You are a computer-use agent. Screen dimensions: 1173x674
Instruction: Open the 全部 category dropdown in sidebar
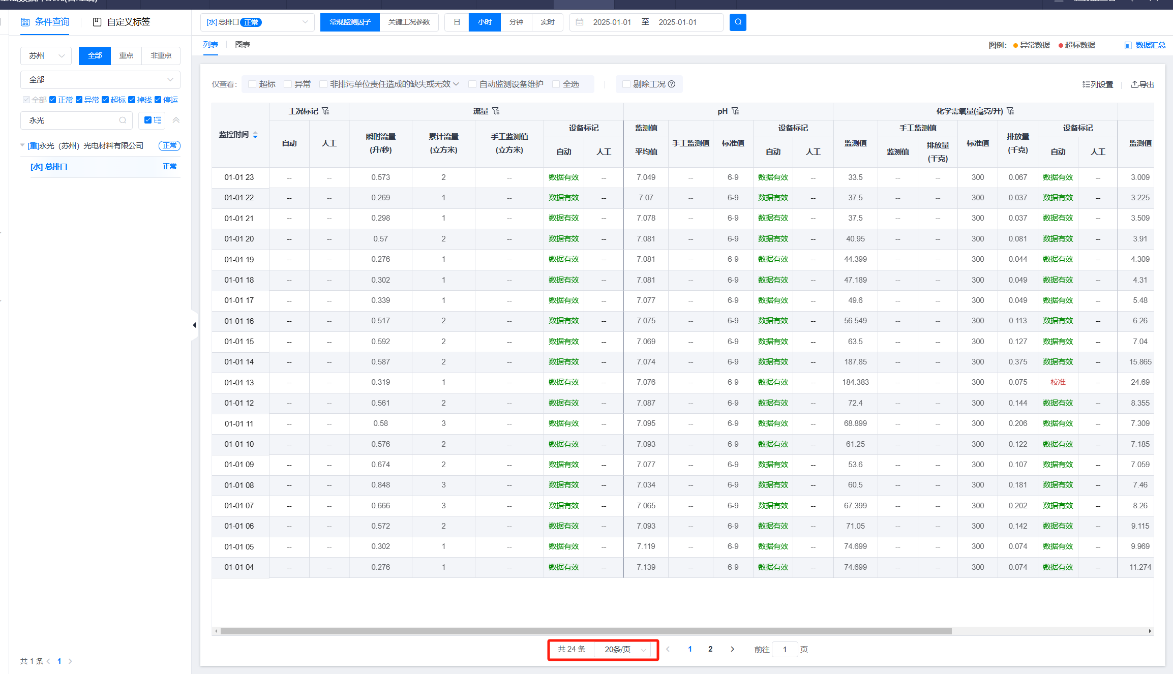pyautogui.click(x=100, y=80)
